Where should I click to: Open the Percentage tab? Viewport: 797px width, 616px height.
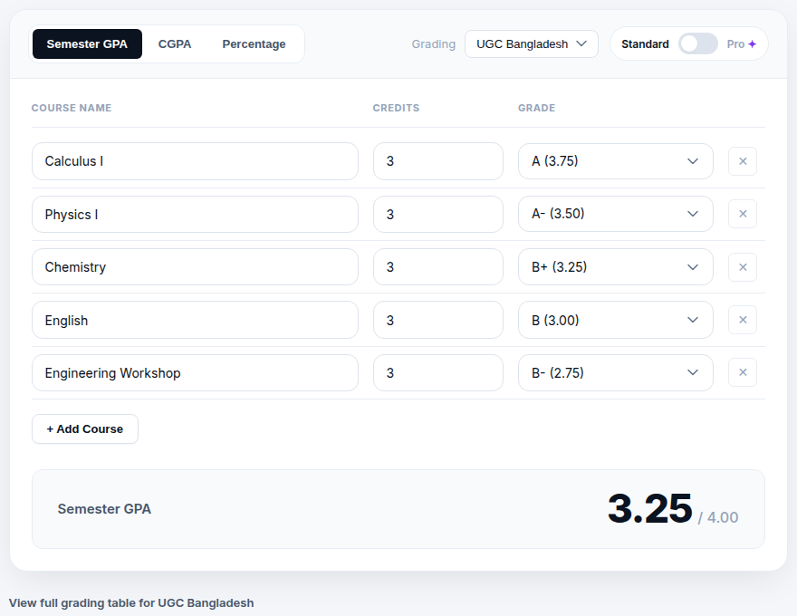(254, 44)
